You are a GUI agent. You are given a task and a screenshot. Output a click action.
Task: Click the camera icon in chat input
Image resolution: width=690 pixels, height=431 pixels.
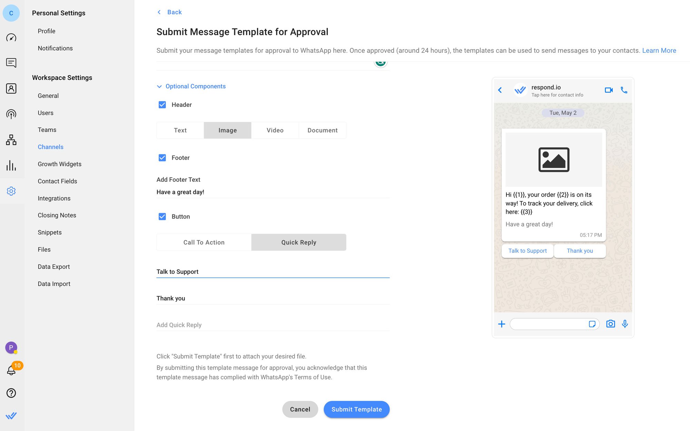tap(611, 324)
